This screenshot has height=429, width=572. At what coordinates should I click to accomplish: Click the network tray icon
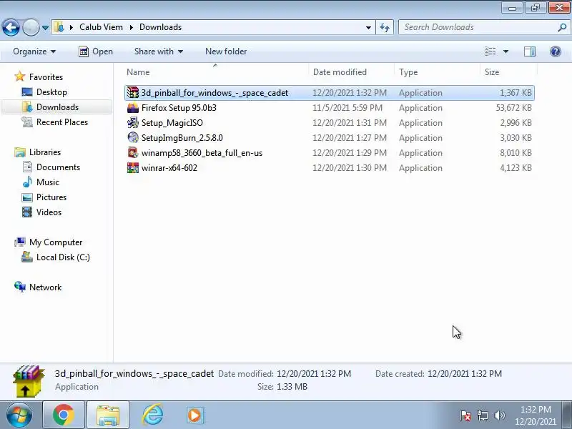(482, 415)
